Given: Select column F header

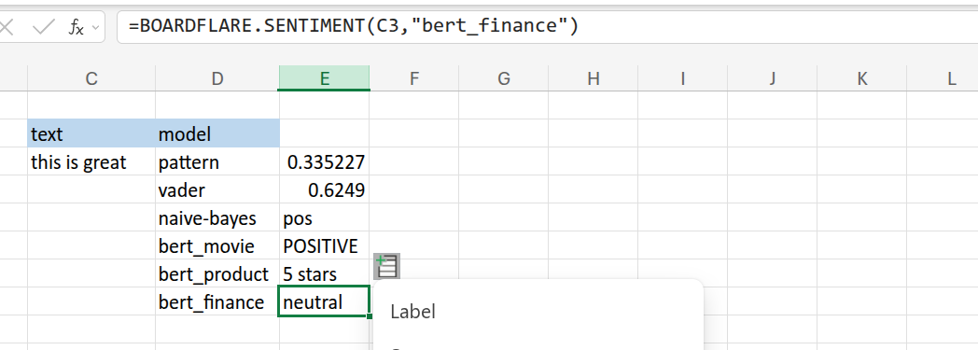Looking at the screenshot, I should click(414, 78).
